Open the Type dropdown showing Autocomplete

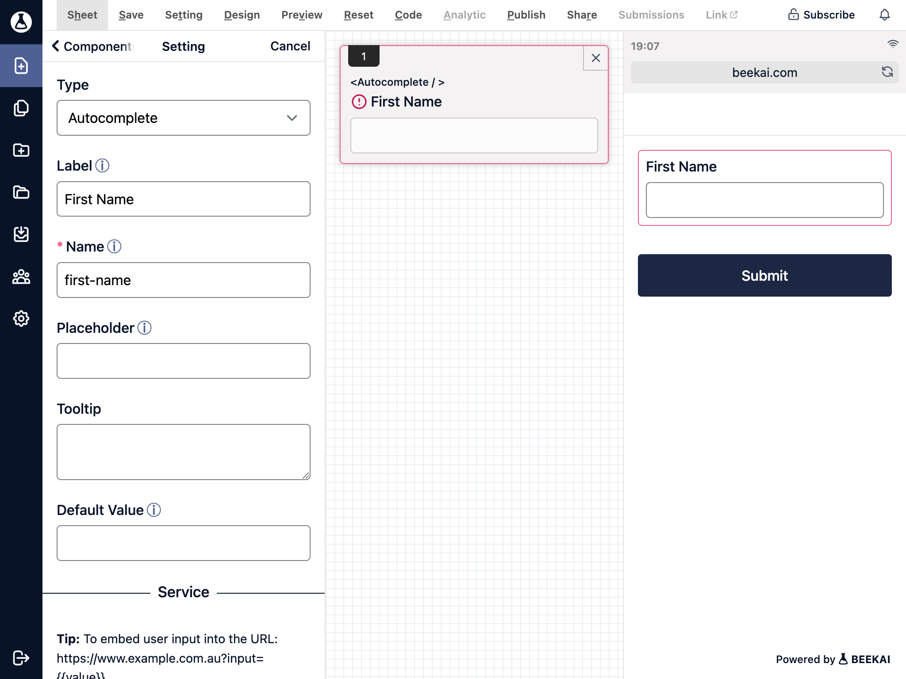click(x=184, y=118)
